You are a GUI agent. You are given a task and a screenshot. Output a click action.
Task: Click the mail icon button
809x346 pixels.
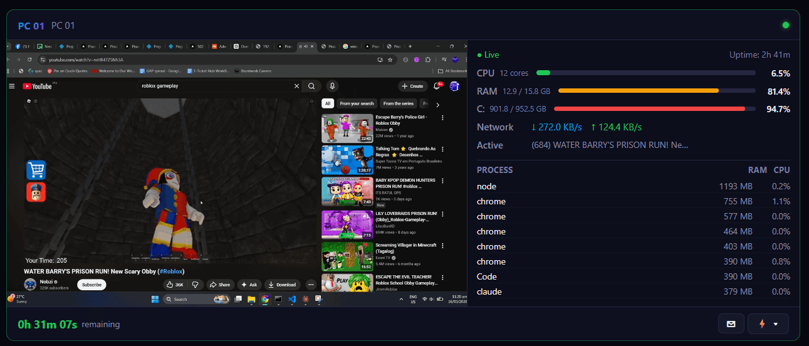(731, 324)
